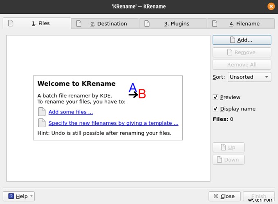Go to the 3. Plugins tab
The width and height of the screenshot is (278, 204).
pos(173,24)
